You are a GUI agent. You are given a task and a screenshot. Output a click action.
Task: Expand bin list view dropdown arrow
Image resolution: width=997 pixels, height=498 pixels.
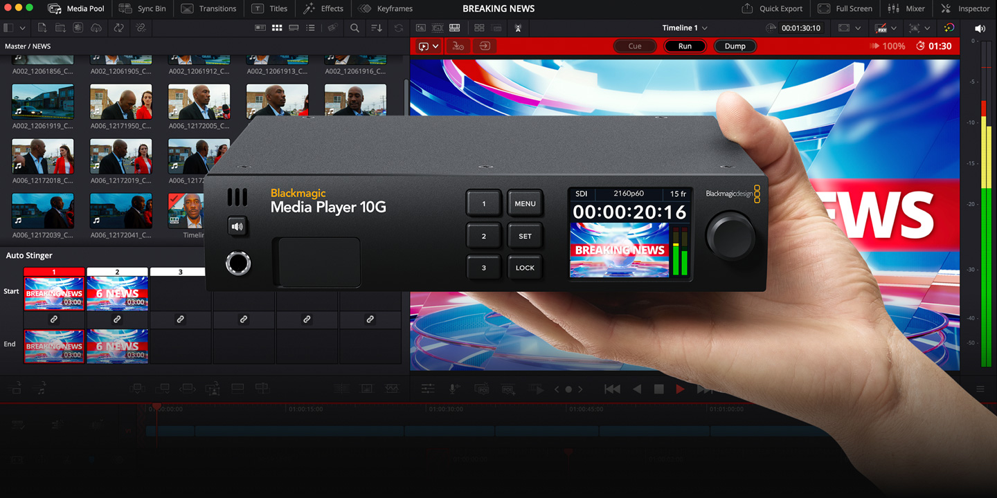(x=23, y=28)
